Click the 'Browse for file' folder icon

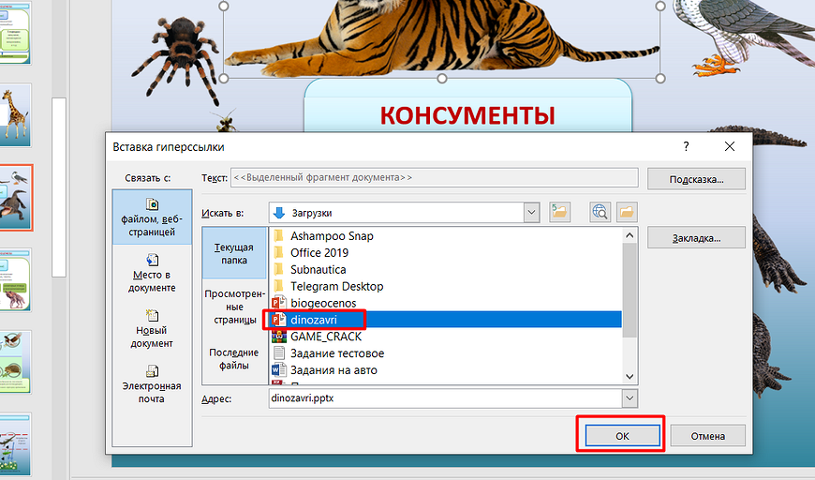click(626, 212)
